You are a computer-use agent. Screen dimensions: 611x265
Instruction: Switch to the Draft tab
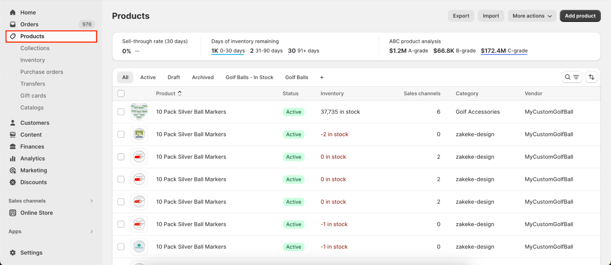[174, 78]
